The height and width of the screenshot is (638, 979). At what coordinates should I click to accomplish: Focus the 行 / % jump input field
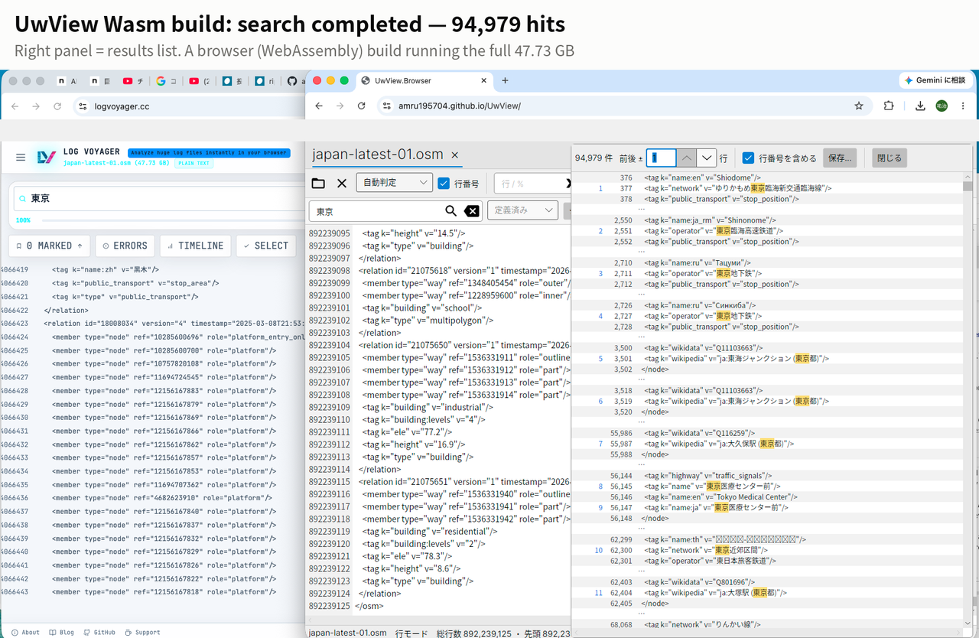pyautogui.click(x=532, y=184)
